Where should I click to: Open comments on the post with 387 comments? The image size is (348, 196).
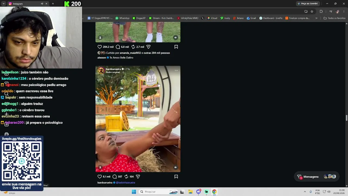point(115,177)
